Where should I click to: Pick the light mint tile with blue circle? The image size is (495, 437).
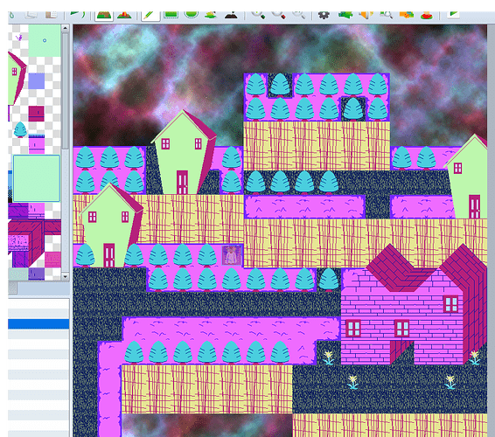tap(45, 41)
